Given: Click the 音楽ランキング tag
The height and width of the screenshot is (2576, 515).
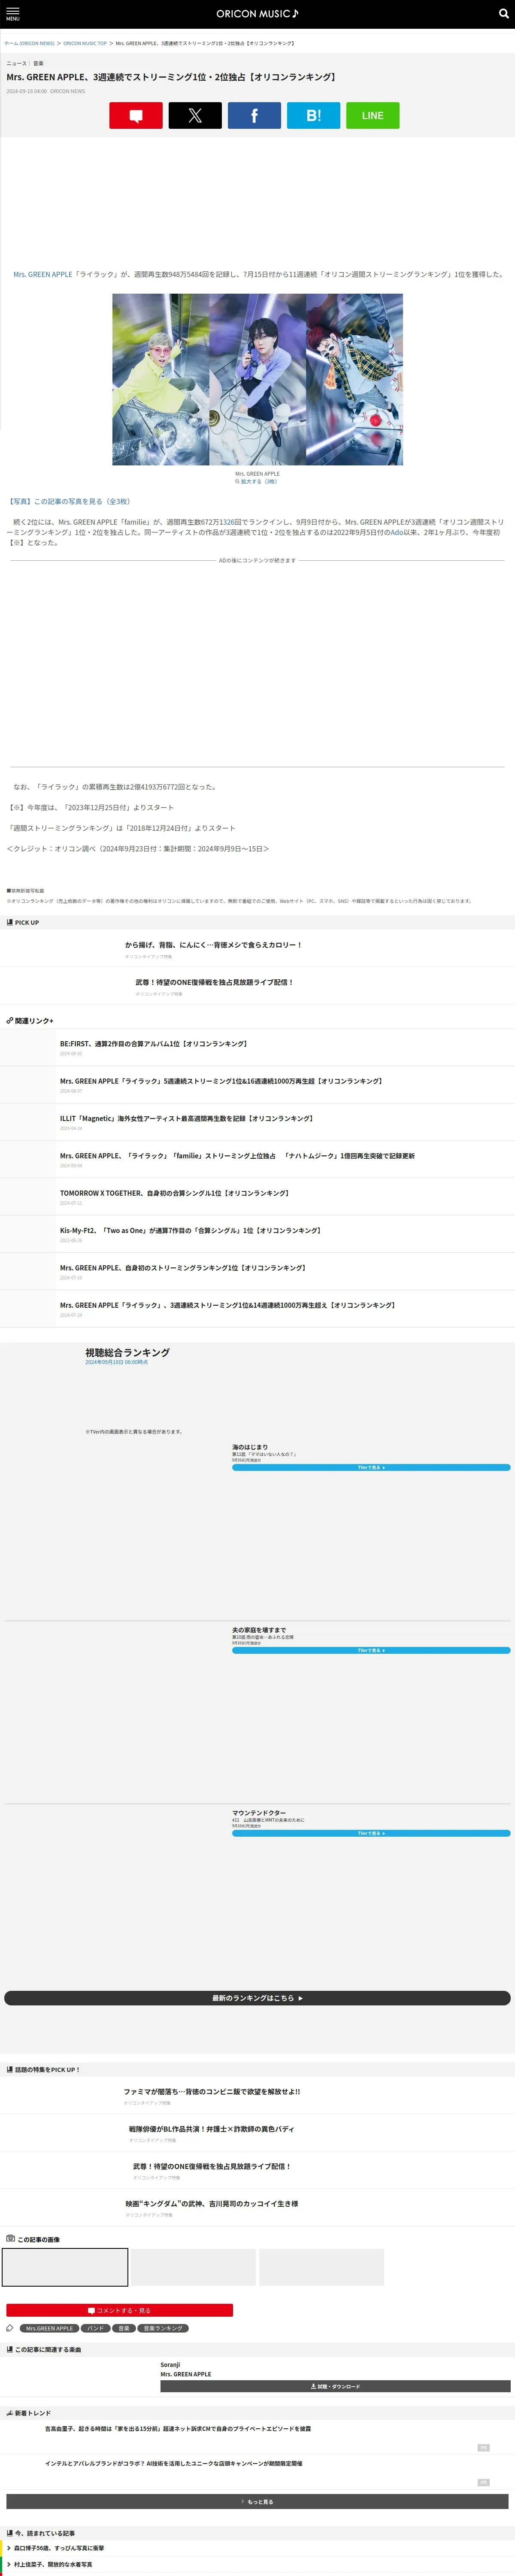Looking at the screenshot, I should 163,2328.
